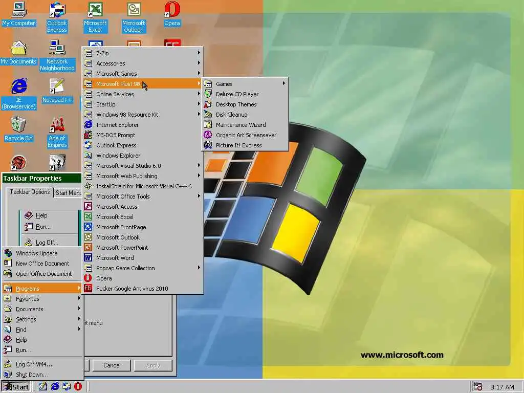Choose New Office Document
Viewport: 524px width, 393px height.
pos(42,264)
